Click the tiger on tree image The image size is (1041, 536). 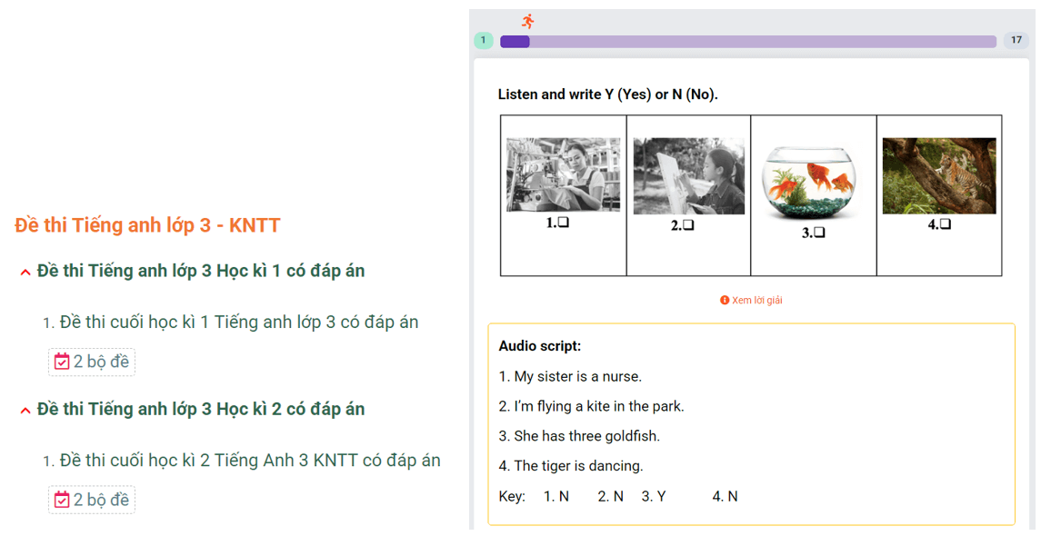click(x=939, y=176)
